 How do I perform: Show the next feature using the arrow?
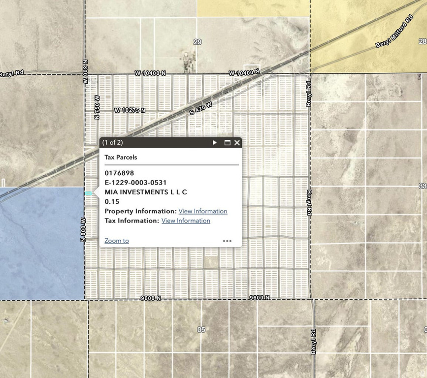[214, 142]
